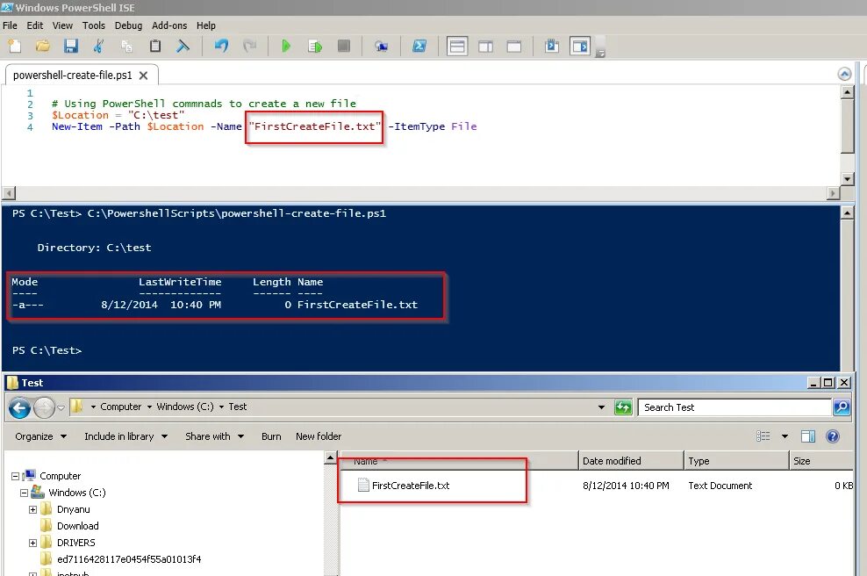Select the Download folder in the tree
This screenshot has height=576, width=867.
coord(77,526)
